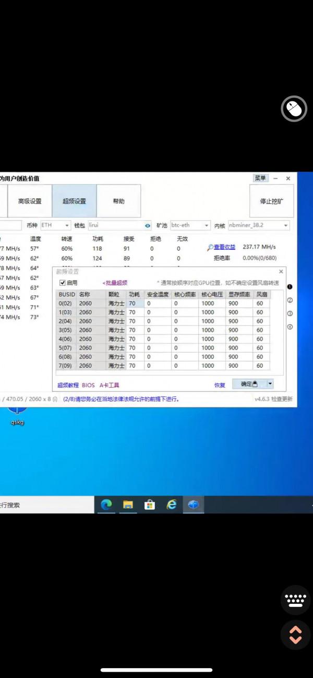Edit 风扇 cell for row 5(07)

261,348
